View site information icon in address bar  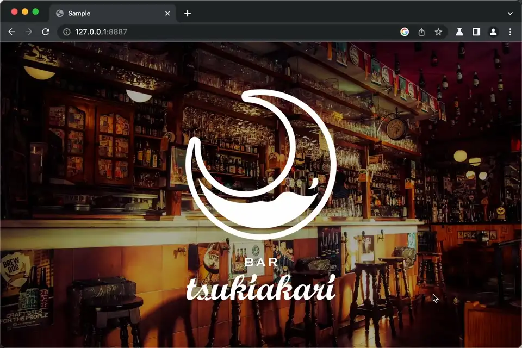click(x=67, y=32)
